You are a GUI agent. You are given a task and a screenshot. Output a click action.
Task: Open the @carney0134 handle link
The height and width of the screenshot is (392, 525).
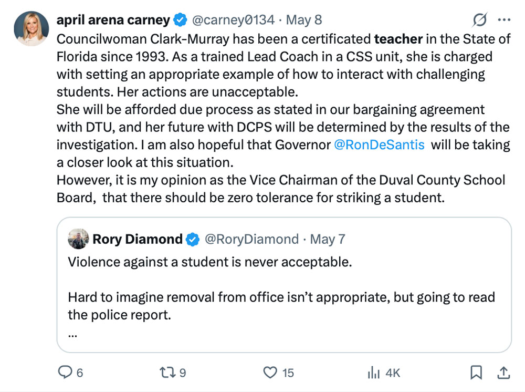click(x=234, y=20)
